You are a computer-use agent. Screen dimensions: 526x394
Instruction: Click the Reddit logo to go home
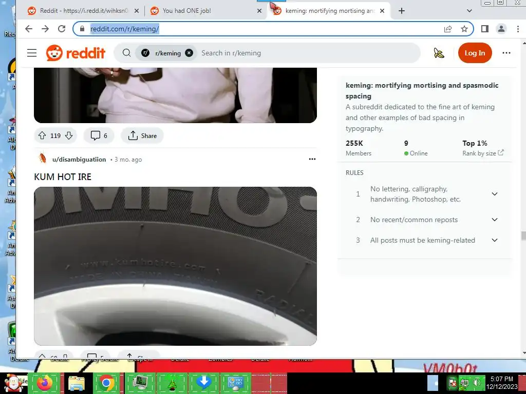[x=76, y=53]
